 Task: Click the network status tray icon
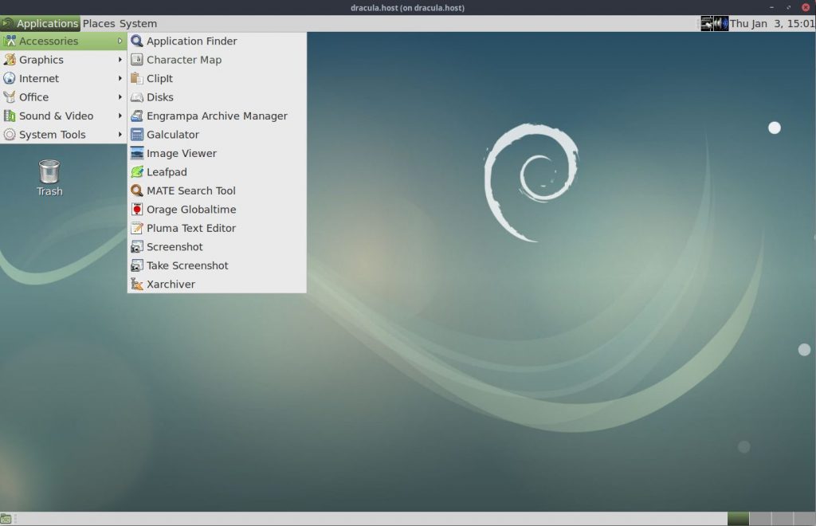pyautogui.click(x=707, y=23)
